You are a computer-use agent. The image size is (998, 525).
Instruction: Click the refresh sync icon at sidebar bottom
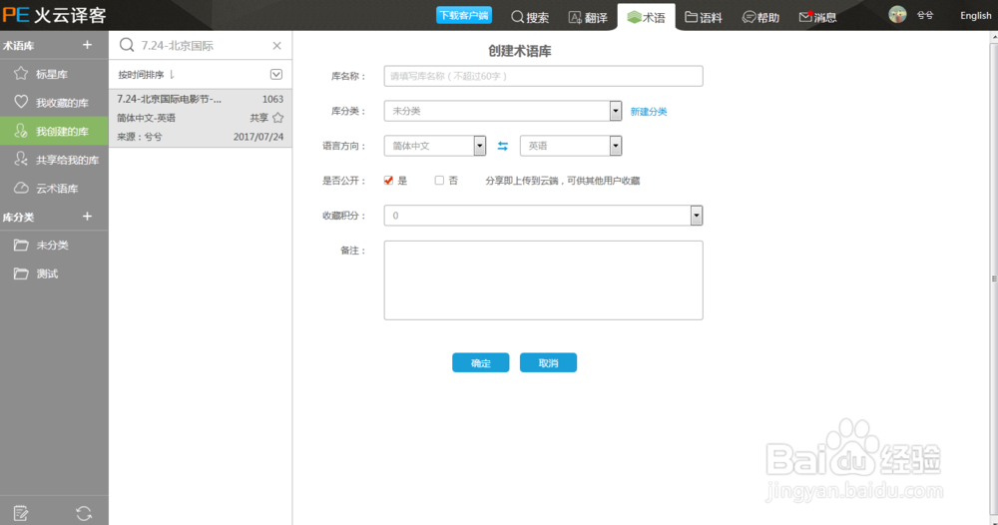click(x=84, y=513)
